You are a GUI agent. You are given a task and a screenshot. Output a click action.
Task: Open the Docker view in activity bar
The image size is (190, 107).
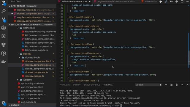tap(4, 62)
